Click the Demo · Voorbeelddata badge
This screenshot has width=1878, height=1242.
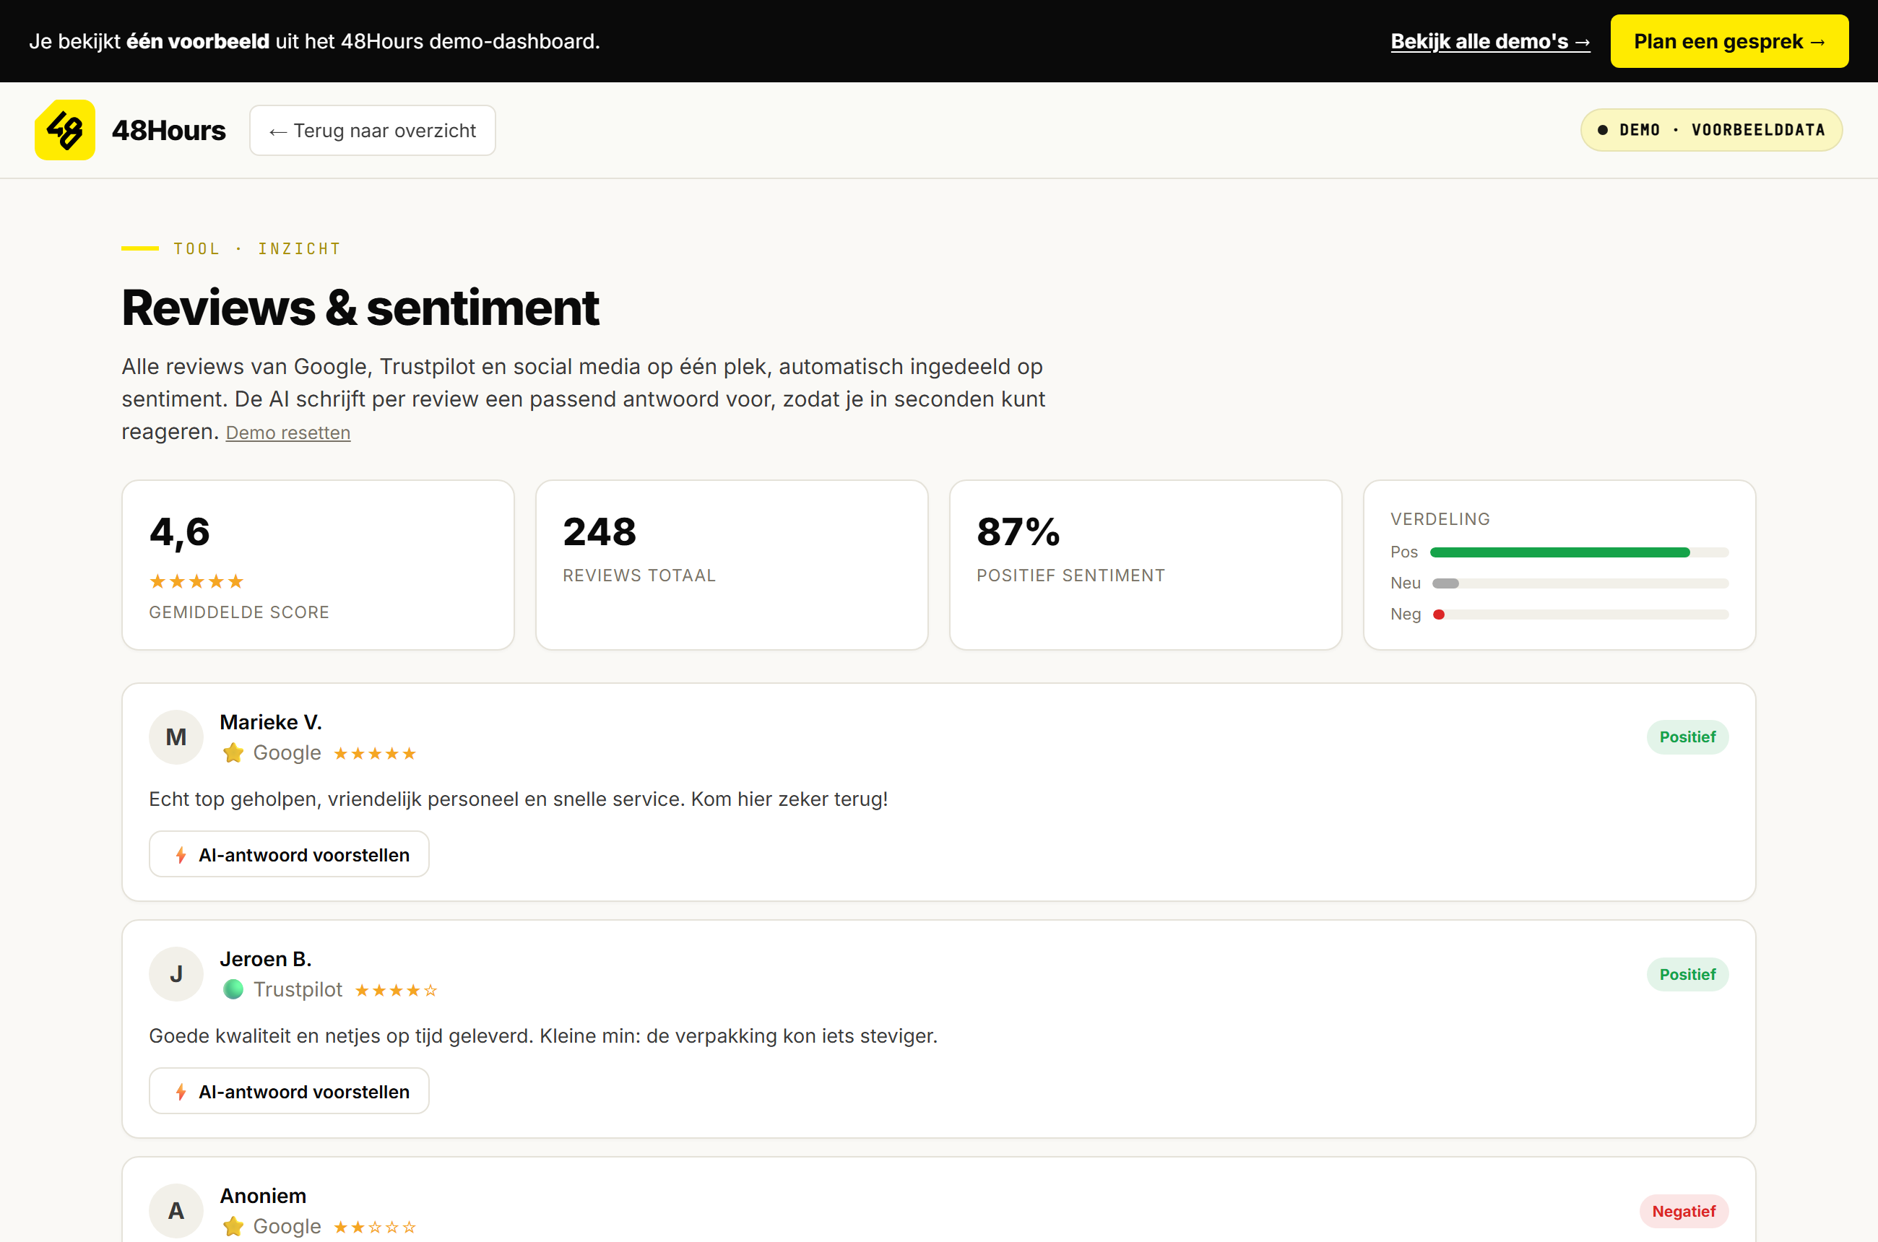pos(1711,130)
